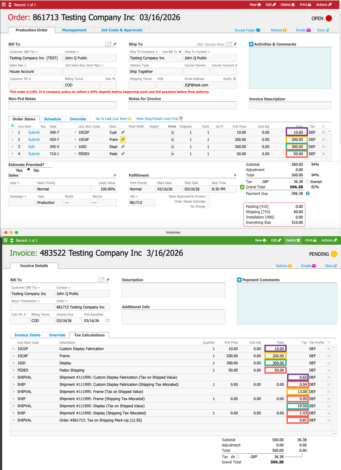Check Sales Approved to Invoice
This screenshot has height=470, width=341.
(208, 196)
